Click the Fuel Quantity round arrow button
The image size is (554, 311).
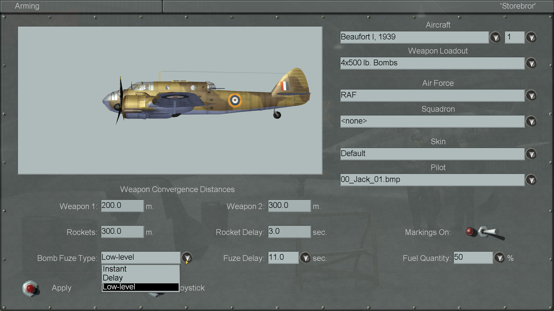click(x=499, y=257)
